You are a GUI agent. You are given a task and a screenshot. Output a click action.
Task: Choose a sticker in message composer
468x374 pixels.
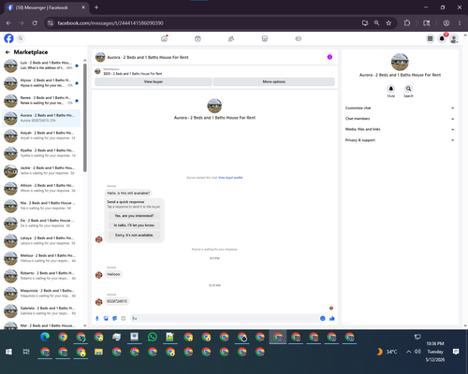click(115, 318)
